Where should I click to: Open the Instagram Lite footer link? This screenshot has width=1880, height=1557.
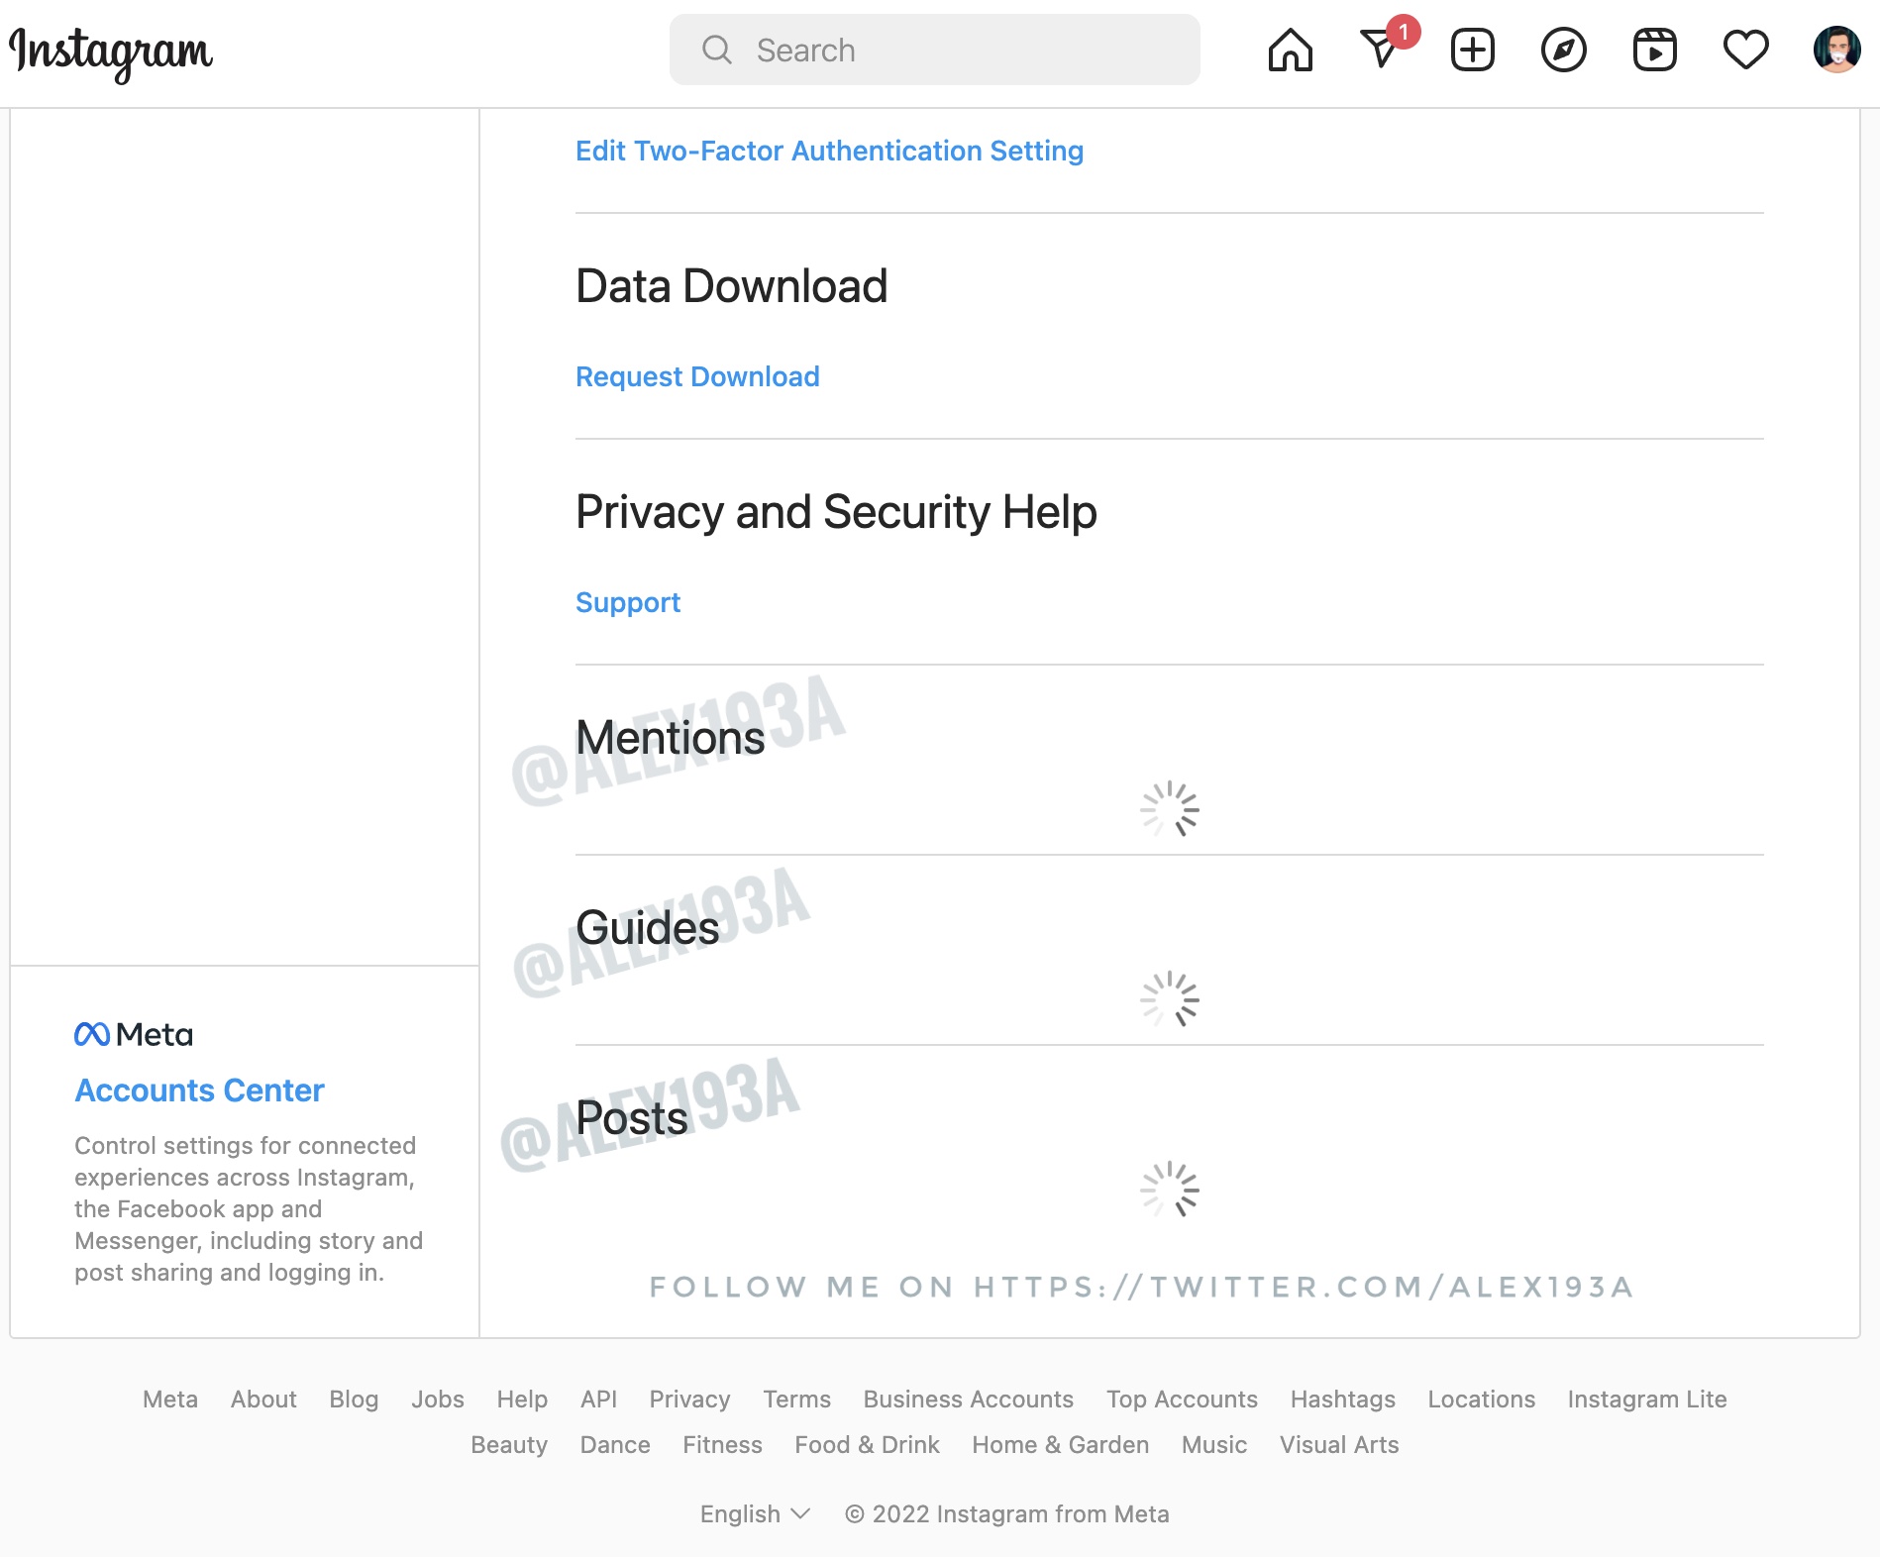(1646, 1399)
